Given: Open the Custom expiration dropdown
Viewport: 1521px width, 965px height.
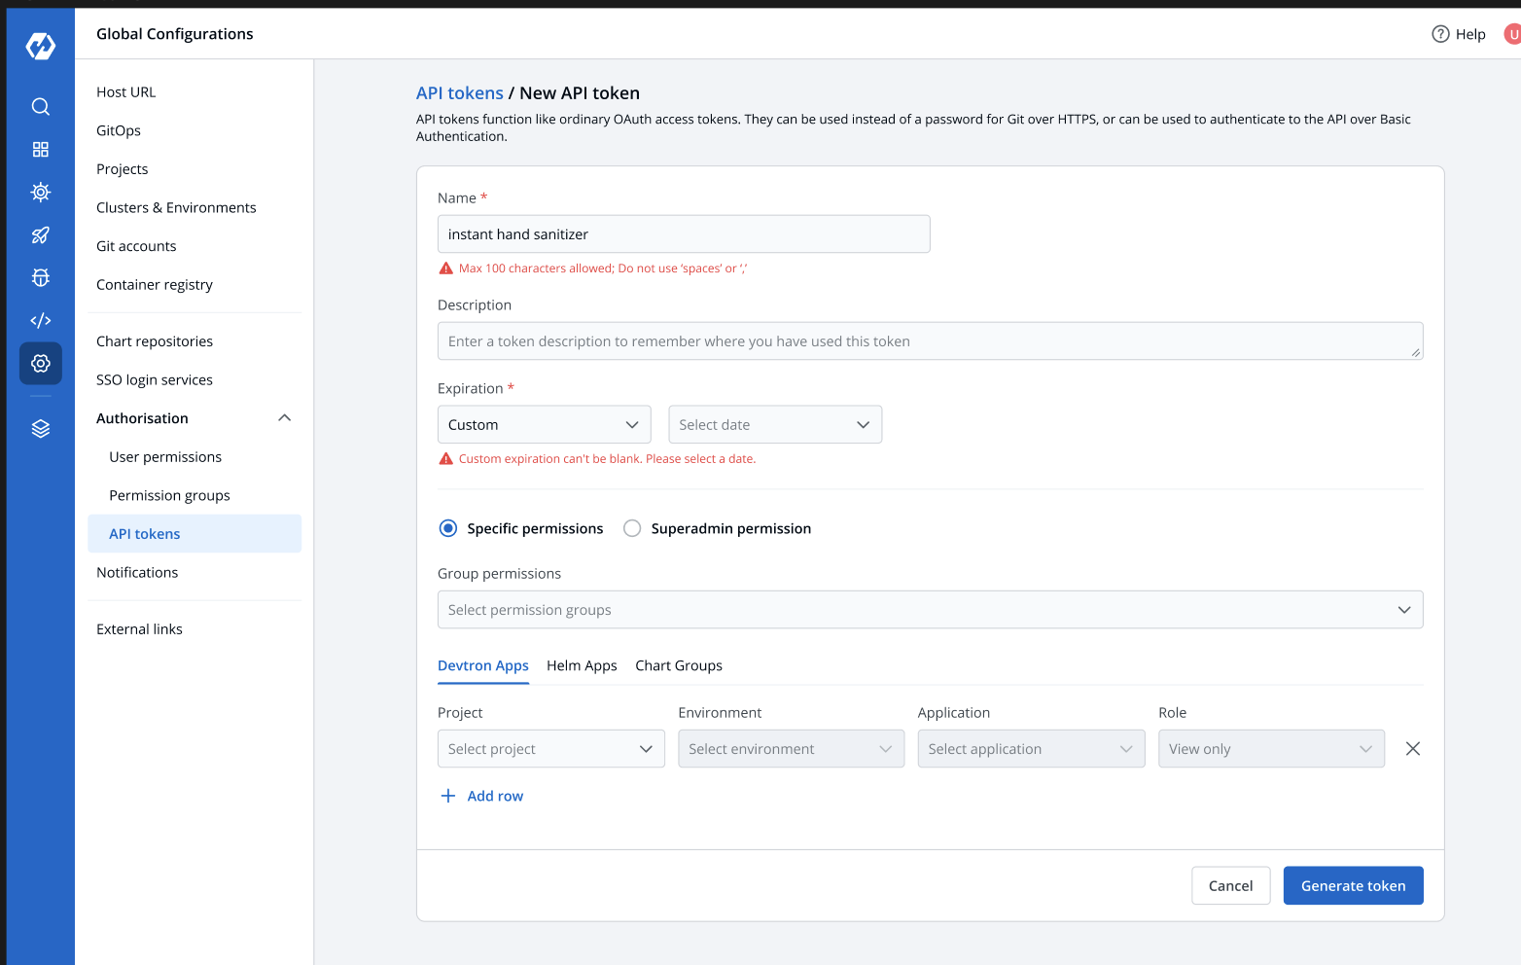Looking at the screenshot, I should (x=544, y=425).
